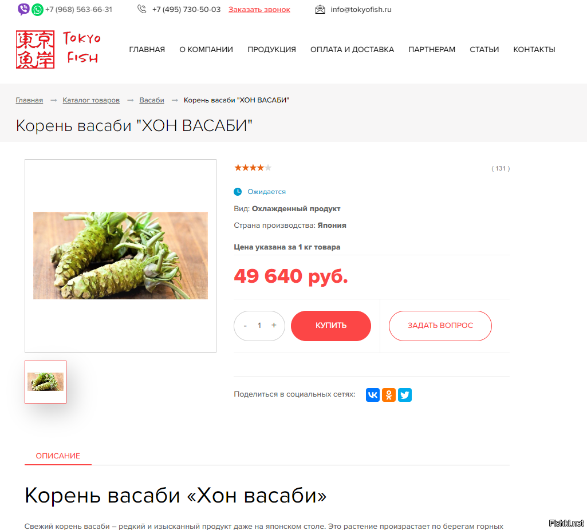The height and width of the screenshot is (530, 587).
Task: Click the email envelope icon
Action: (320, 9)
